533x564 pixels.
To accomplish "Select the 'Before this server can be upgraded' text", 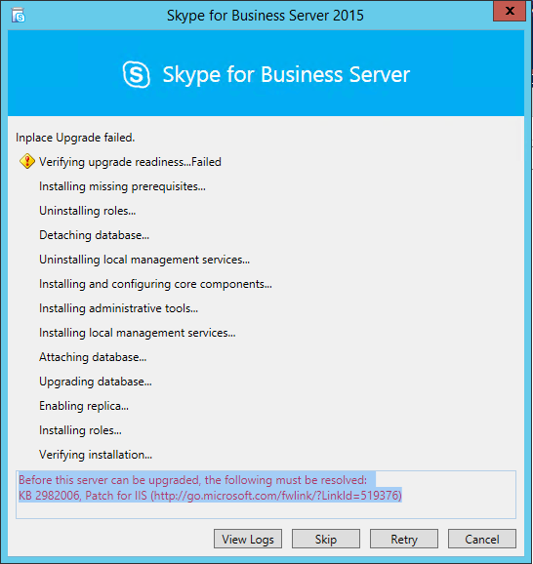I will click(192, 480).
